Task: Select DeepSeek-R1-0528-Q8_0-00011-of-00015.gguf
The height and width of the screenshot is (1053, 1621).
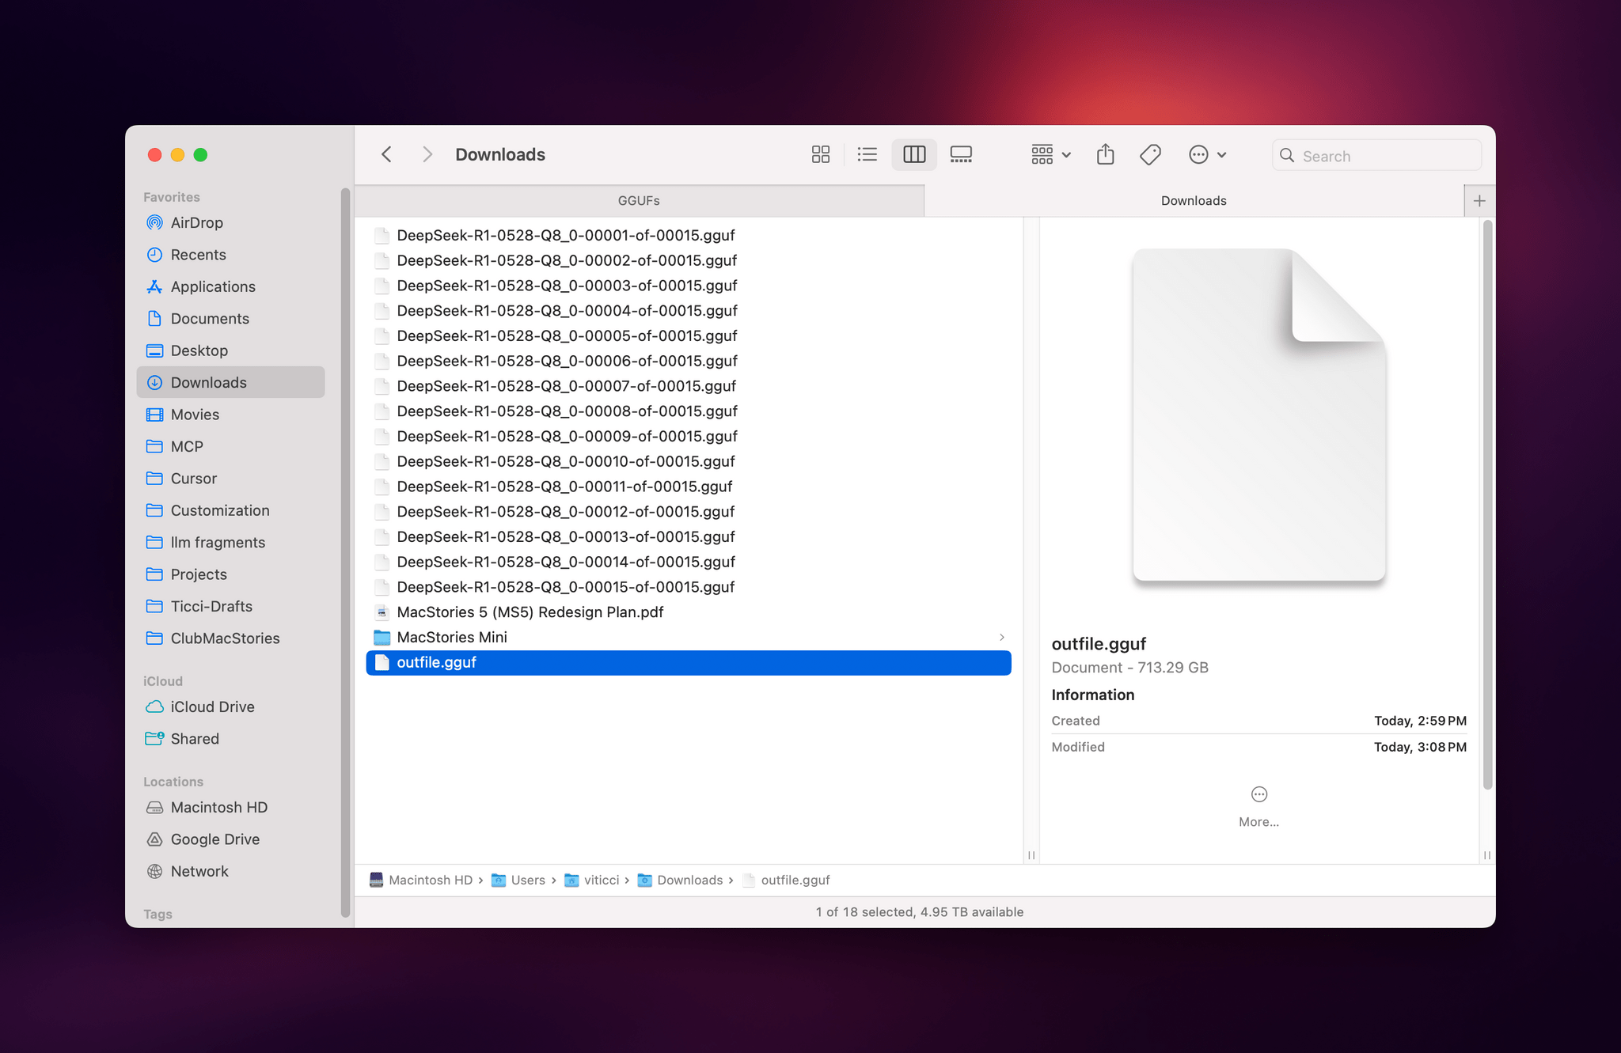Action: click(x=689, y=487)
